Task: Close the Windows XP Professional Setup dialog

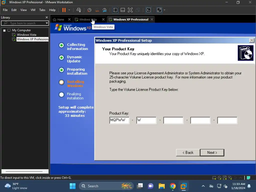Action: [x=251, y=40]
